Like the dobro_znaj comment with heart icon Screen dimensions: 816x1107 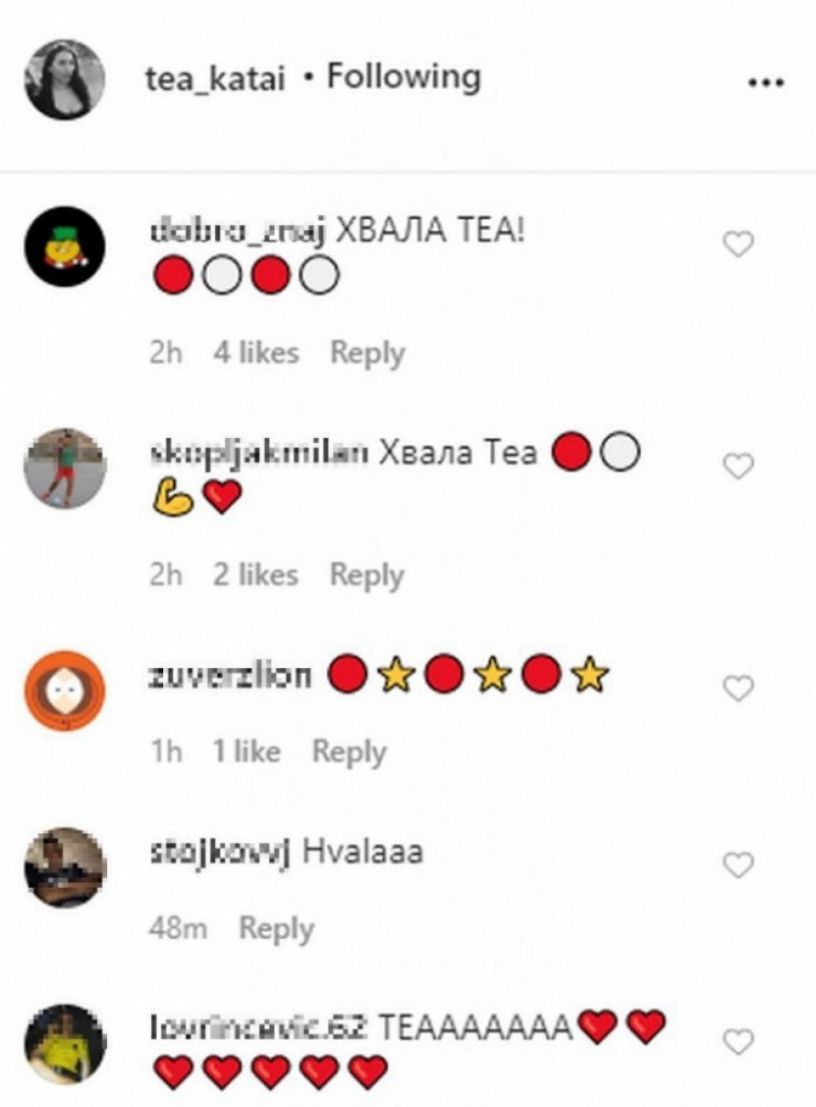pyautogui.click(x=739, y=244)
